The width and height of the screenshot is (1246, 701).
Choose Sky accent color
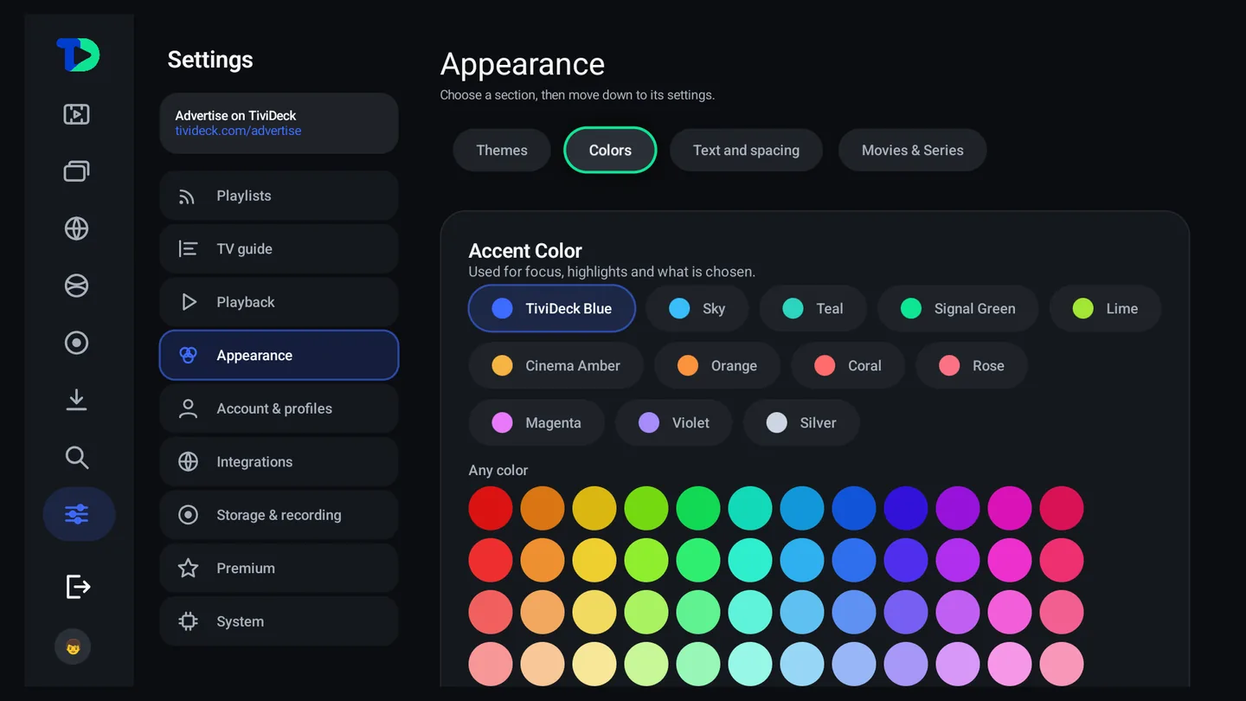pyautogui.click(x=697, y=308)
